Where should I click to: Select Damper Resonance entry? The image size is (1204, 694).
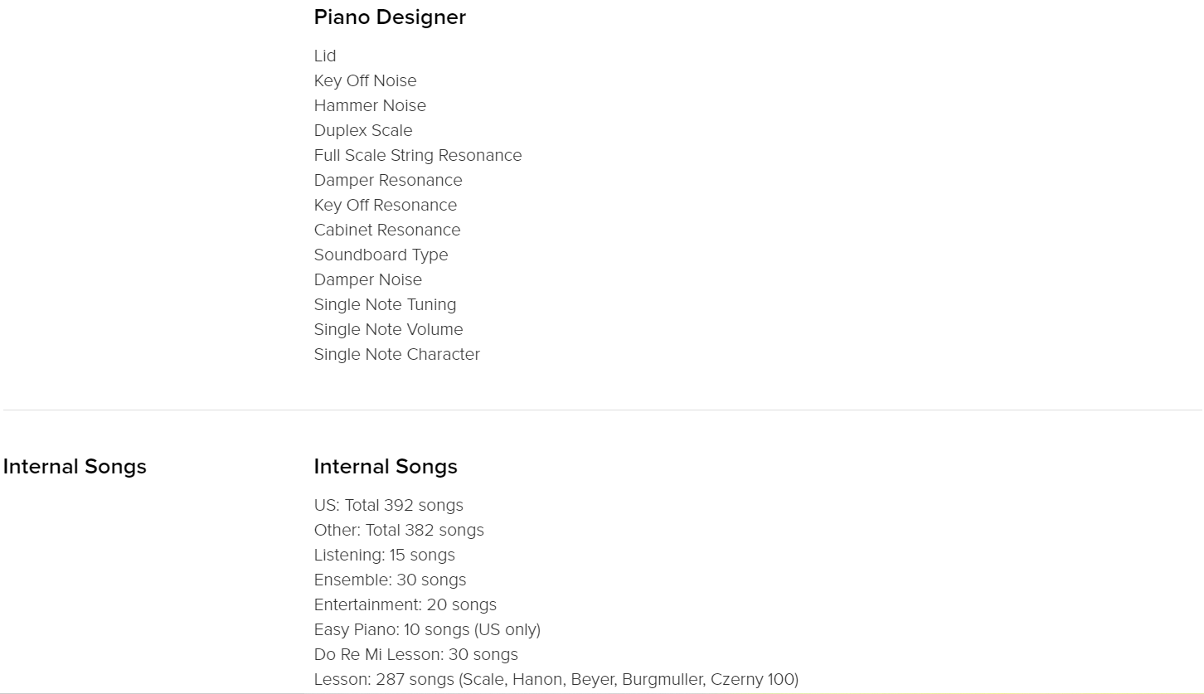[388, 180]
